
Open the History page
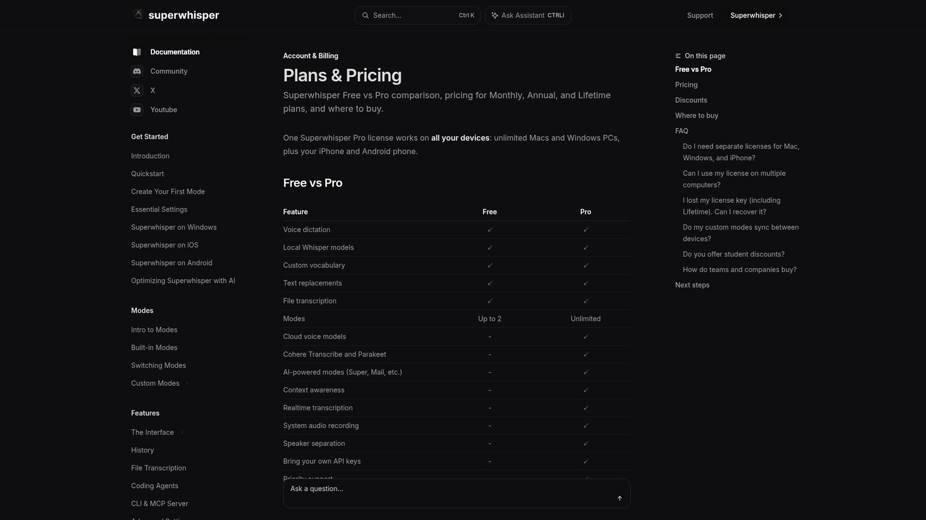click(142, 450)
